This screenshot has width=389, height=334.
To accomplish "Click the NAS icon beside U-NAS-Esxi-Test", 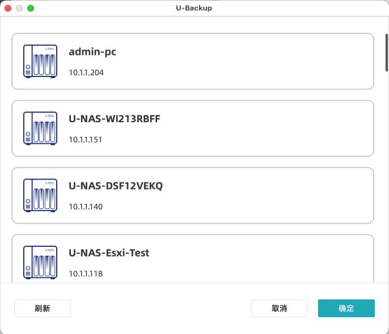I will click(x=40, y=262).
